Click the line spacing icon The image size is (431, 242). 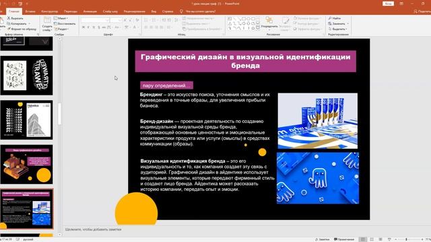click(176, 20)
